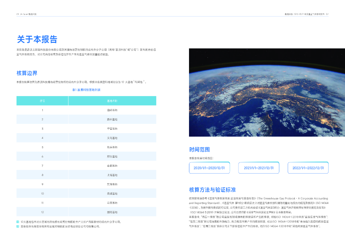This screenshot has height=244, width=345.
Task: Click the 关于本报告 main heading
Action: point(37,39)
